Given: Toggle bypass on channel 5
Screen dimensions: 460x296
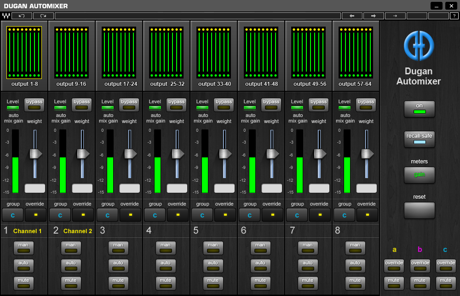Looking at the screenshot, I should (224, 105).
